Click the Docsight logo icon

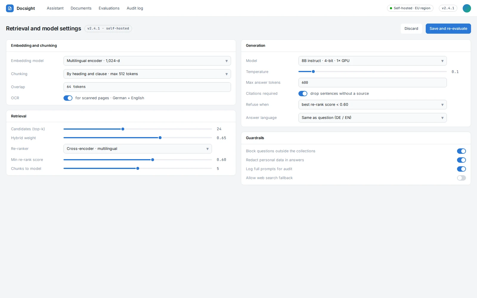(10, 8)
